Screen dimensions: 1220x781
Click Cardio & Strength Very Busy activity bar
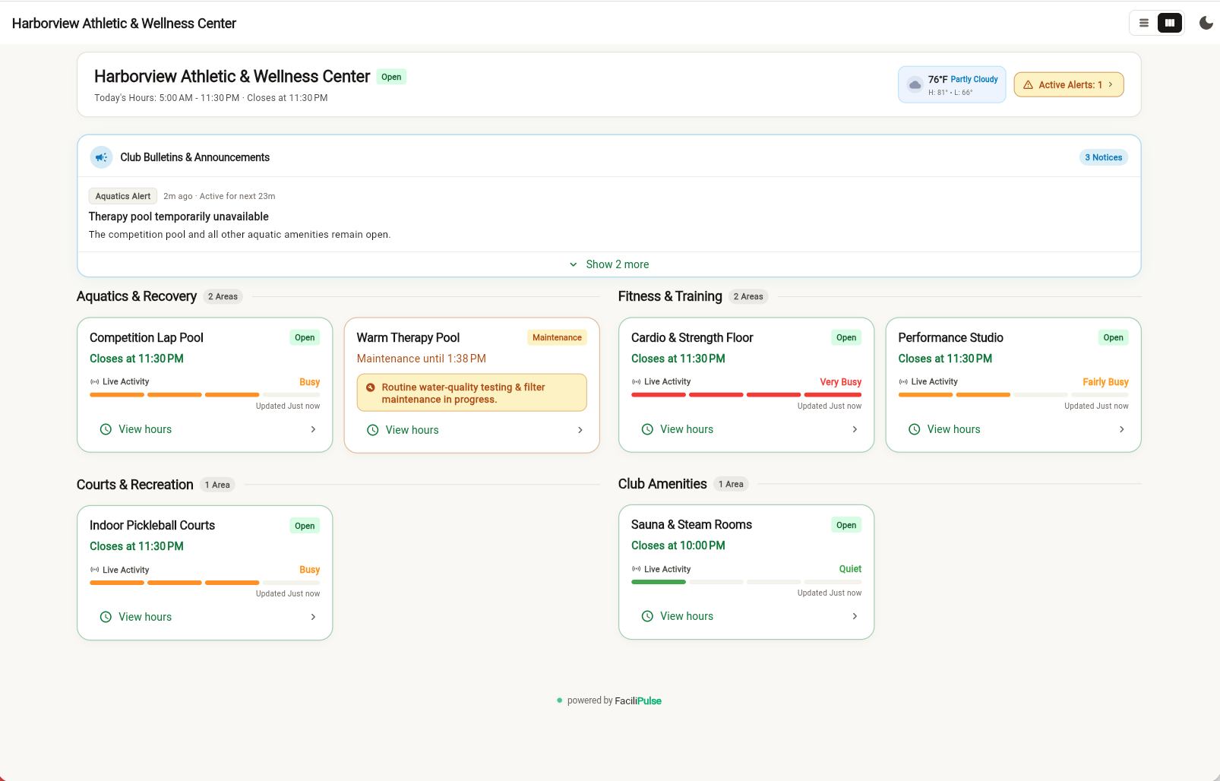point(747,395)
